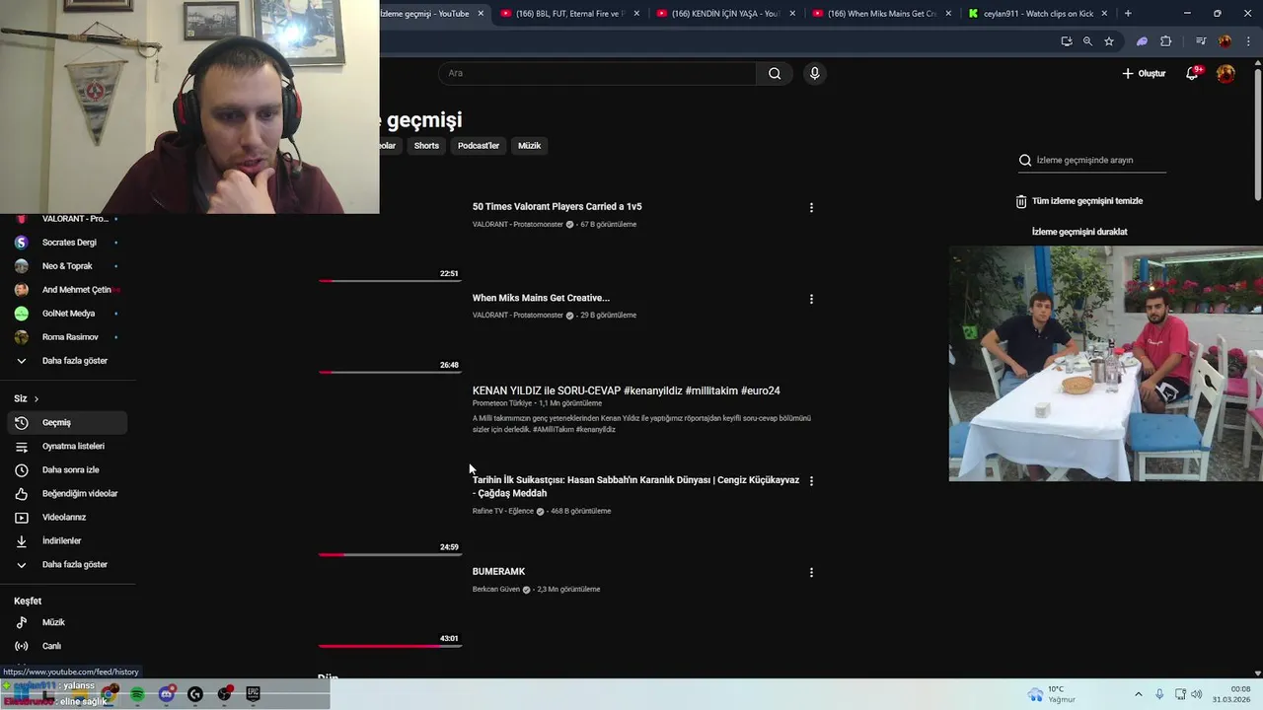Click Tüm izleme geçmişini temizle
Viewport: 1263px width, 710px height.
pyautogui.click(x=1079, y=201)
